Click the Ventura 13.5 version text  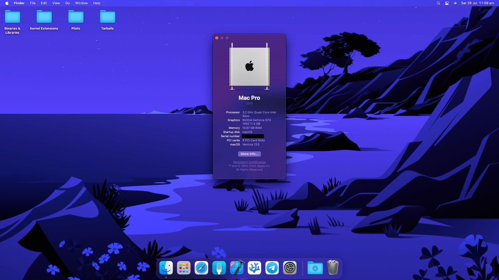click(x=251, y=145)
